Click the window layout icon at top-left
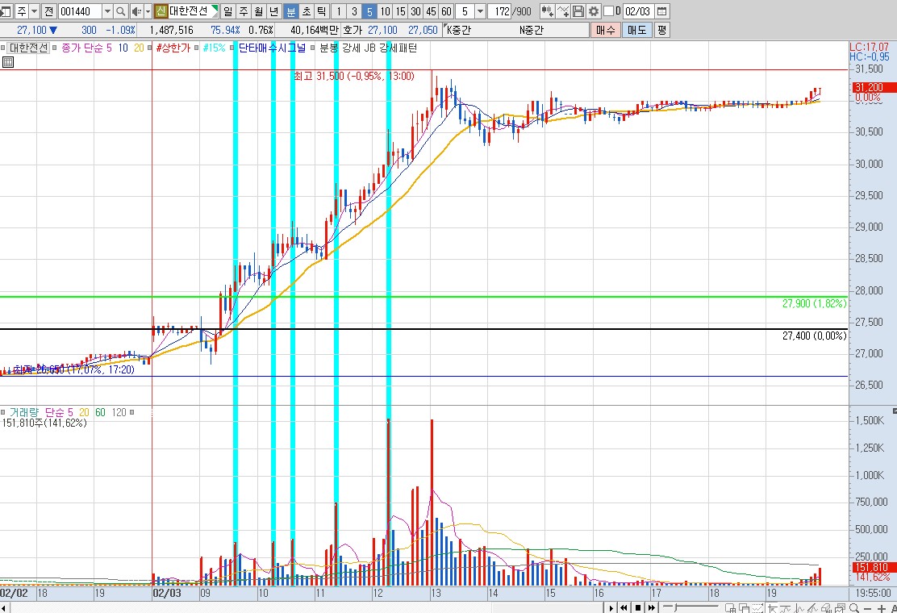Image resolution: width=897 pixels, height=613 pixels. coord(6,10)
